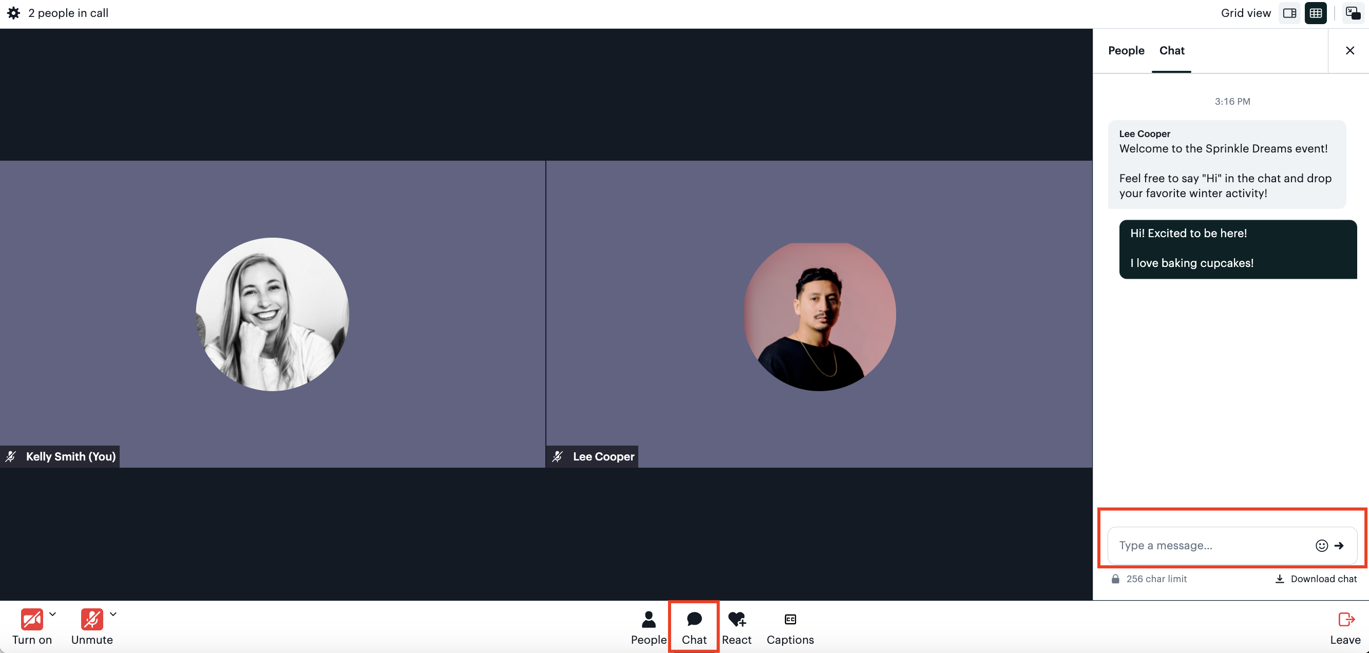1369x653 pixels.
Task: Click muted mic icon beside Kelly Smith
Action: point(11,456)
